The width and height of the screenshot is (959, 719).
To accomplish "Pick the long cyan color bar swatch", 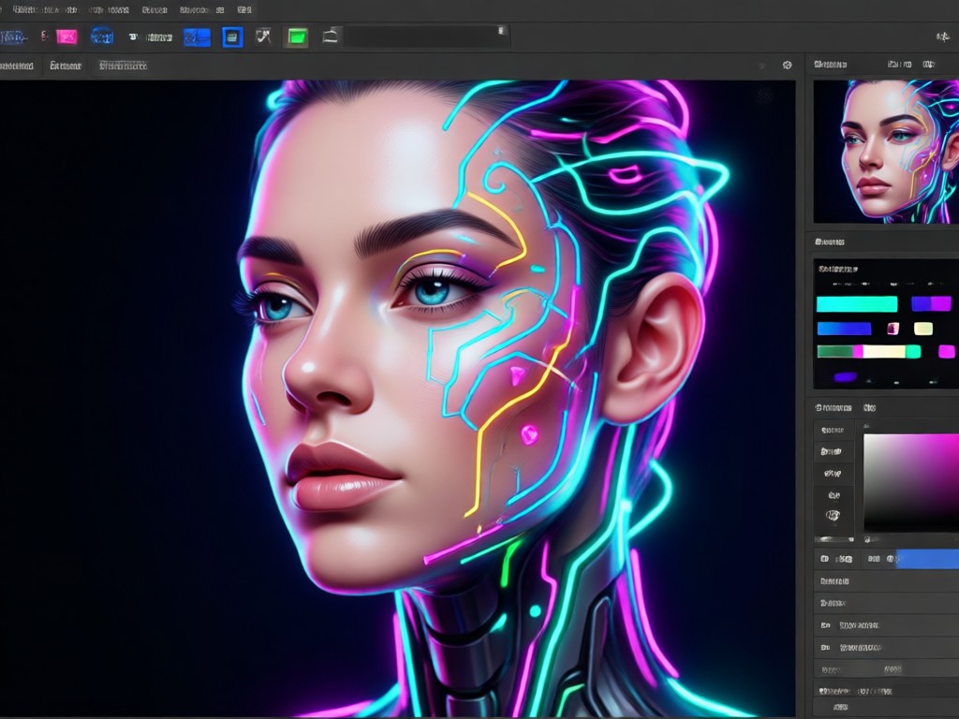I will click(x=857, y=304).
